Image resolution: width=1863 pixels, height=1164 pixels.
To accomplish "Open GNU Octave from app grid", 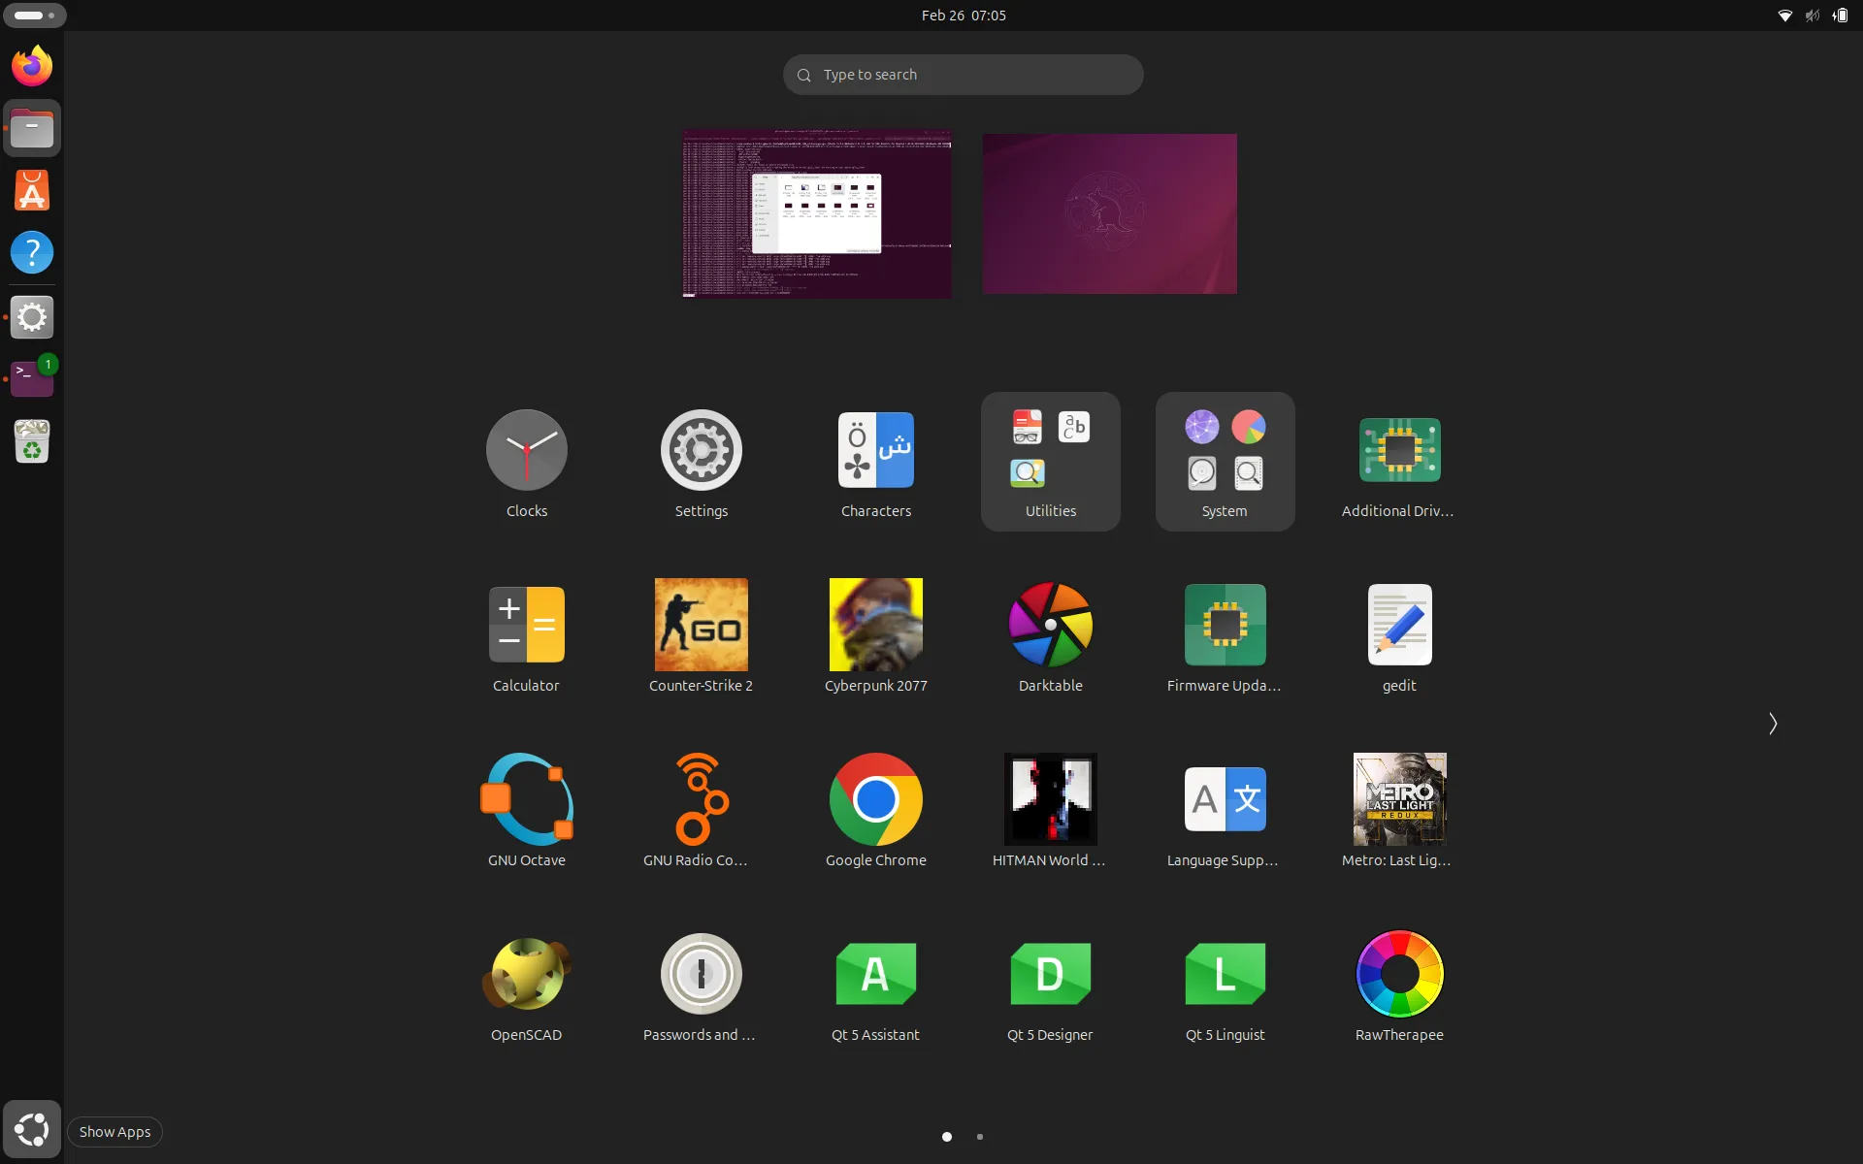I will (526, 800).
